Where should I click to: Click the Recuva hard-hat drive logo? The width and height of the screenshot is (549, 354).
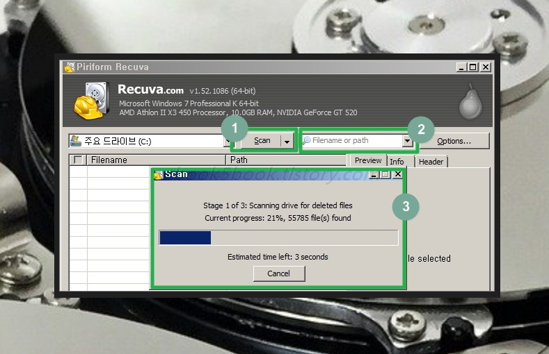point(91,101)
